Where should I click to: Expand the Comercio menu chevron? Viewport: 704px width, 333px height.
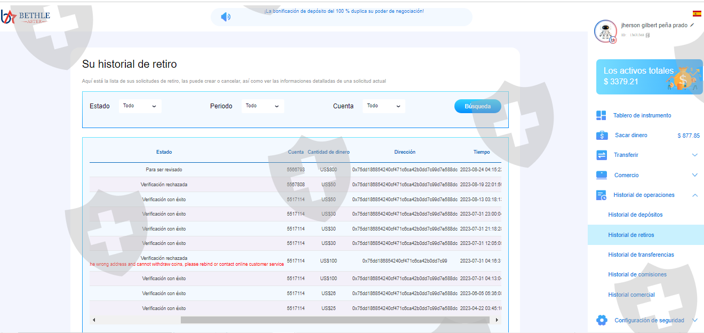pyautogui.click(x=694, y=175)
